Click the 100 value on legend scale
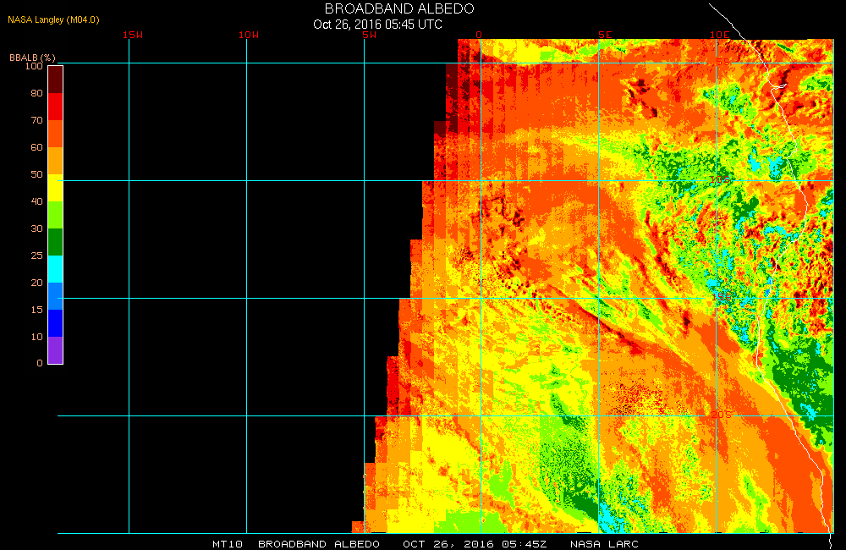The image size is (846, 550). [34, 66]
